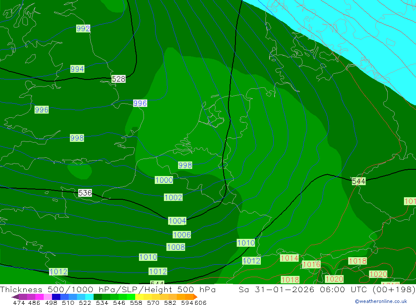Click the black 536 height contour label
Viewport: 416px width, 305px height.
[x=85, y=193]
